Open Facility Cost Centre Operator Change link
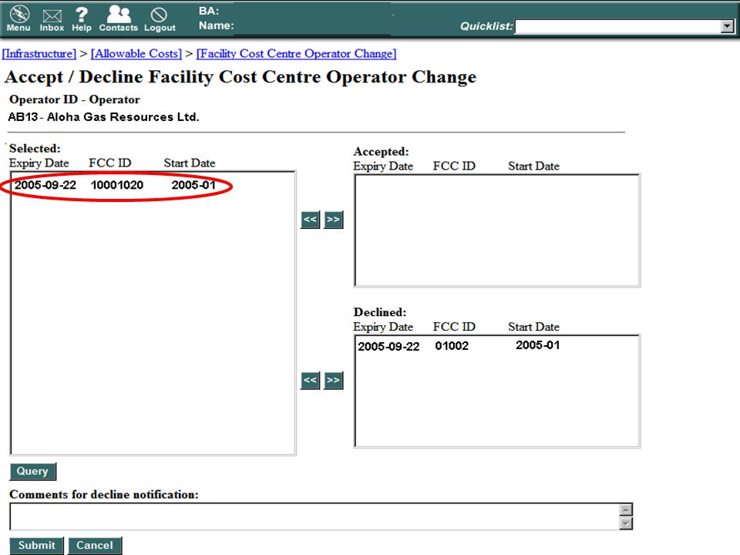 296,54
